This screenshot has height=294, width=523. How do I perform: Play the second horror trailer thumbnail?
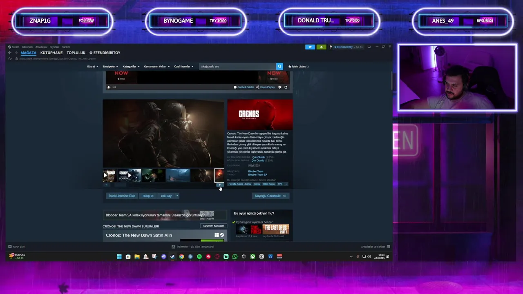pos(130,175)
